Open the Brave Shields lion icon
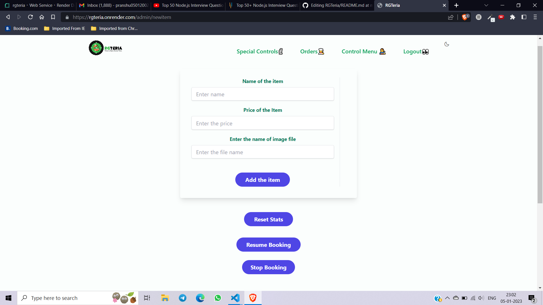Viewport: 543px width, 305px height. [465, 17]
